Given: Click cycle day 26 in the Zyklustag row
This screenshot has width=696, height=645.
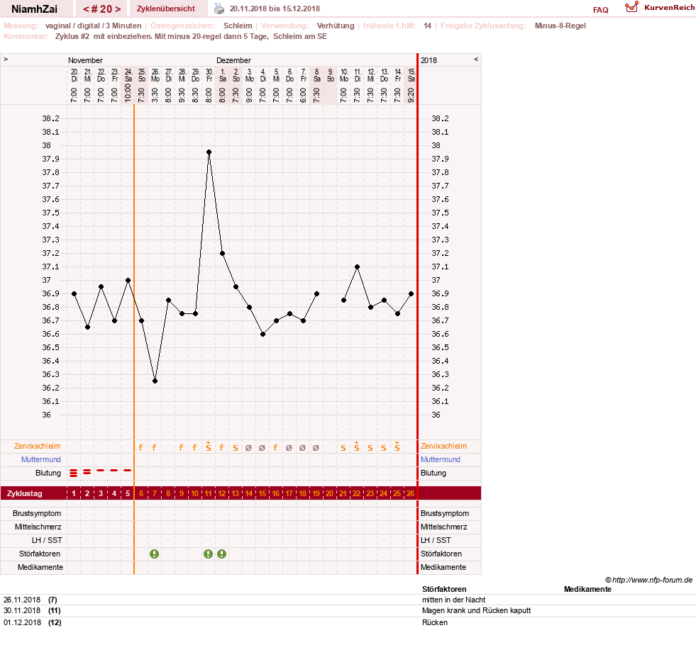Looking at the screenshot, I should (x=410, y=493).
